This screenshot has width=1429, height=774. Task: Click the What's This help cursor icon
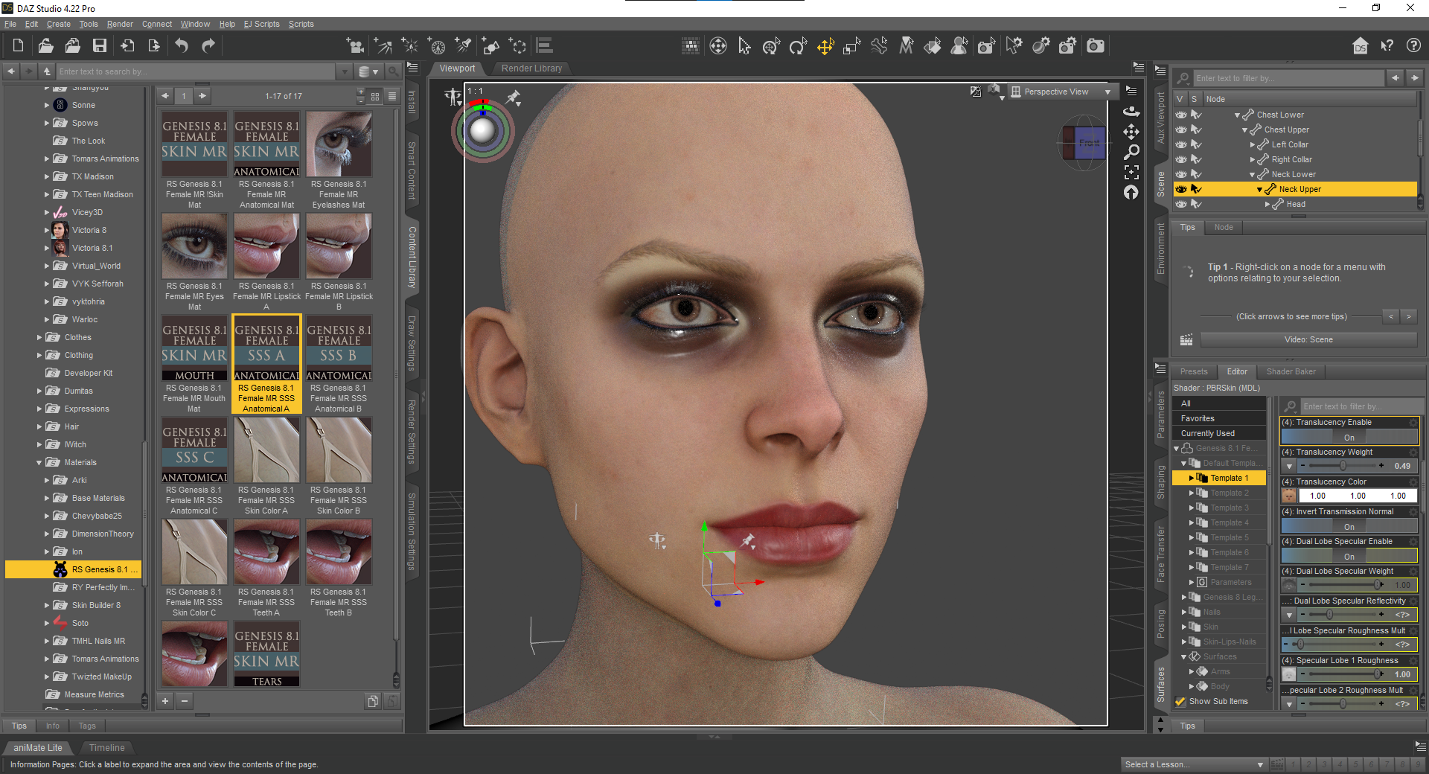coord(1387,46)
